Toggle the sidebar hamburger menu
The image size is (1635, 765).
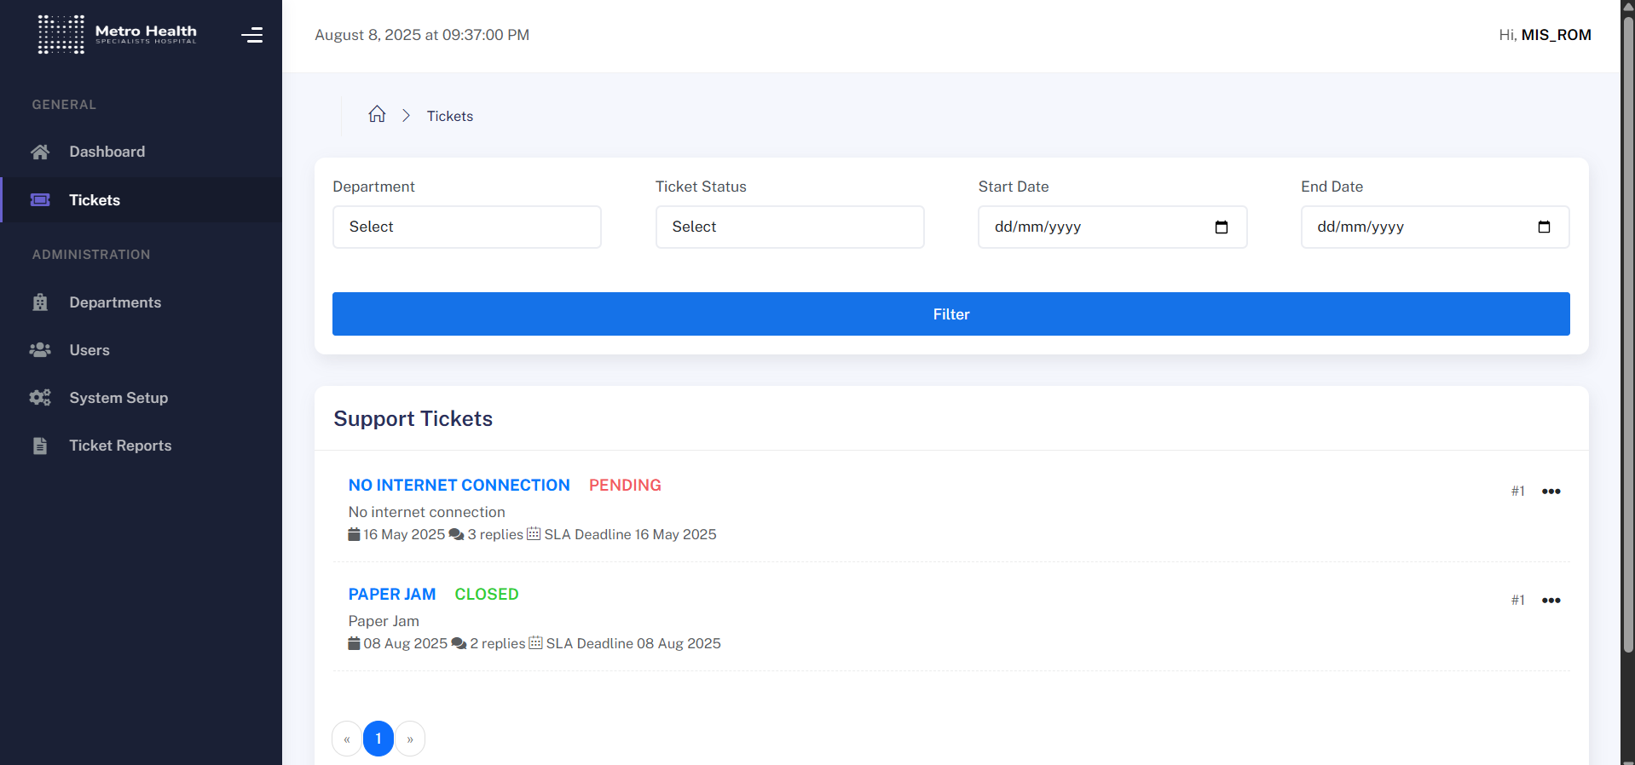[x=251, y=35]
